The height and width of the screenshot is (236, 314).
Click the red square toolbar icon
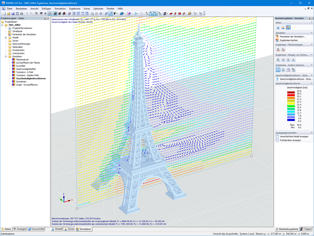click(x=179, y=14)
